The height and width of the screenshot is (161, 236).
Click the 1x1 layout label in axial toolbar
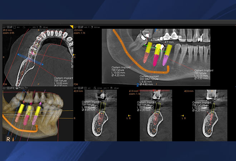[x=18, y=27]
